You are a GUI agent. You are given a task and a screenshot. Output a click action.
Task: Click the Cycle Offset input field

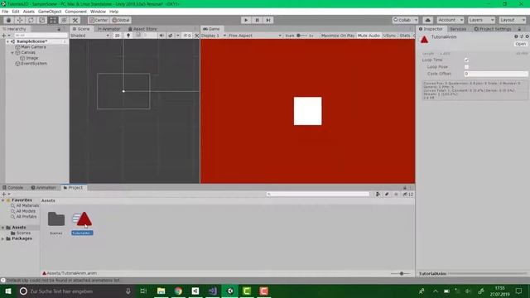[495, 74]
